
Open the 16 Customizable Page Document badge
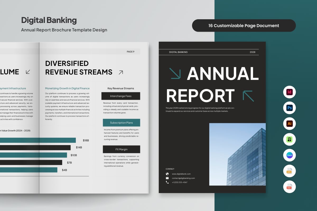pos(244,26)
